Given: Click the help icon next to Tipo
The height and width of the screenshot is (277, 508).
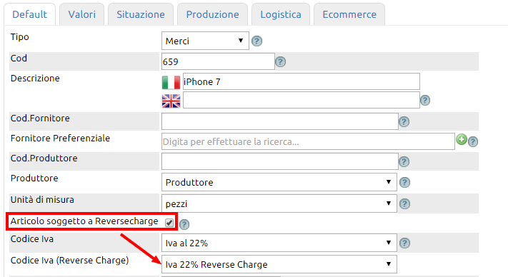Looking at the screenshot, I should click(257, 41).
